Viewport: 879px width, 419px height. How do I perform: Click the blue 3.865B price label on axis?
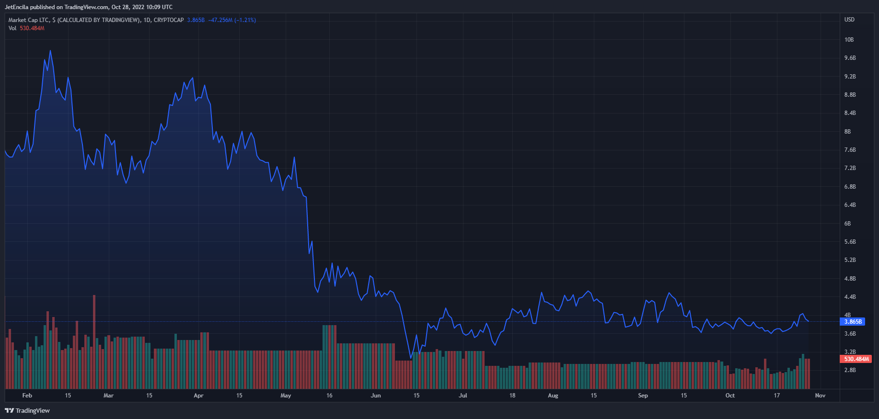853,322
